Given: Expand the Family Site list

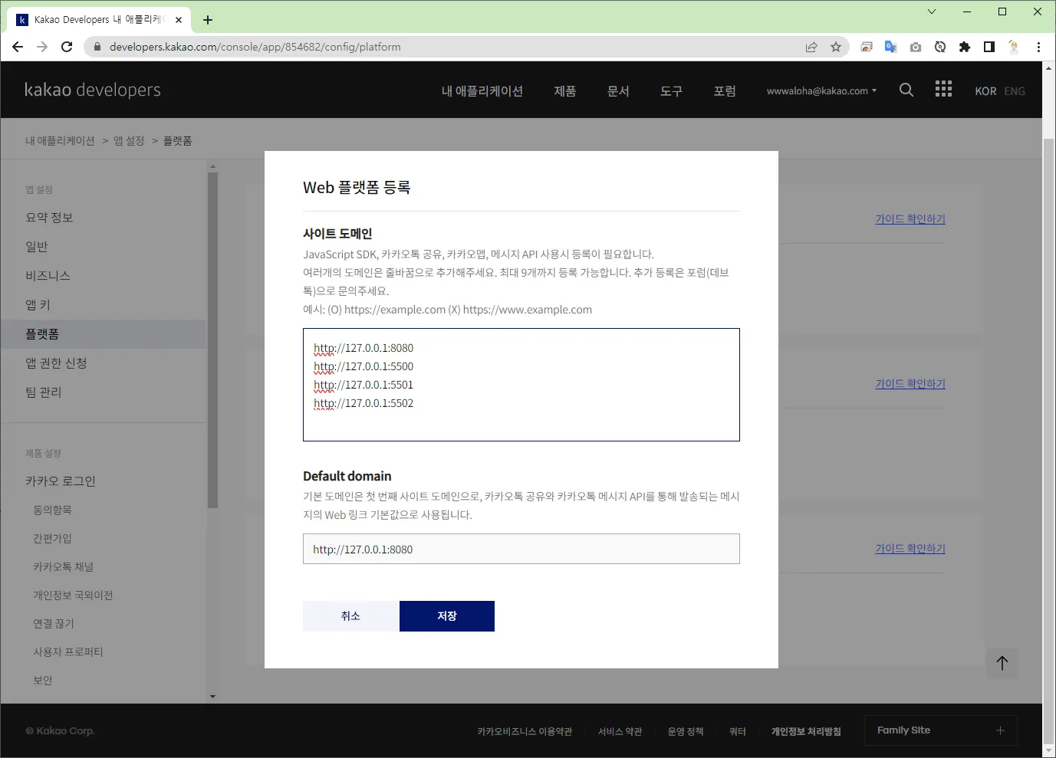Looking at the screenshot, I should click(x=941, y=730).
